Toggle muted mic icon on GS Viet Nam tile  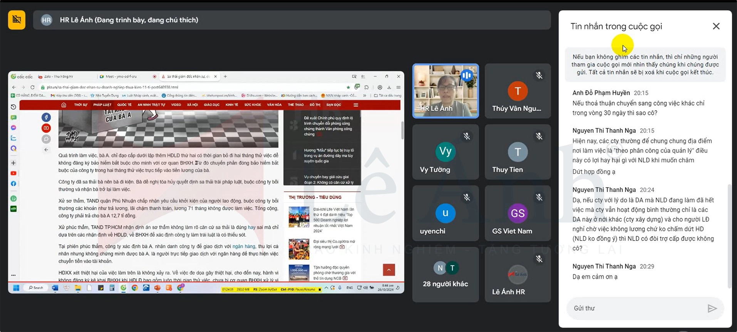(539, 197)
